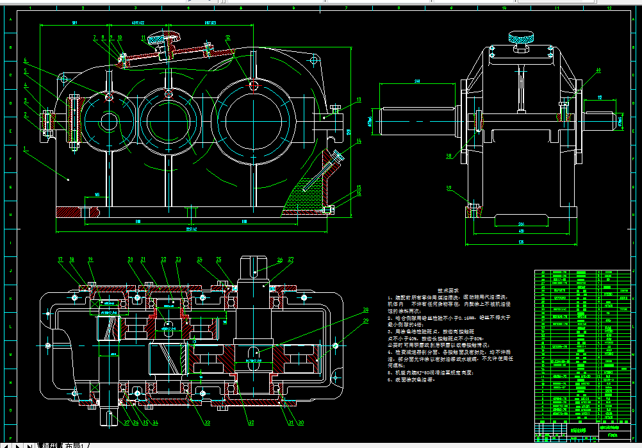Select part callout number 29 in top view
This screenshot has height=448, width=642.
click(x=366, y=321)
